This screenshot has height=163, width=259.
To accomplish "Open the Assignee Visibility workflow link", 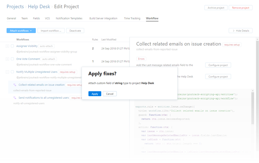I will click(x=27, y=46).
